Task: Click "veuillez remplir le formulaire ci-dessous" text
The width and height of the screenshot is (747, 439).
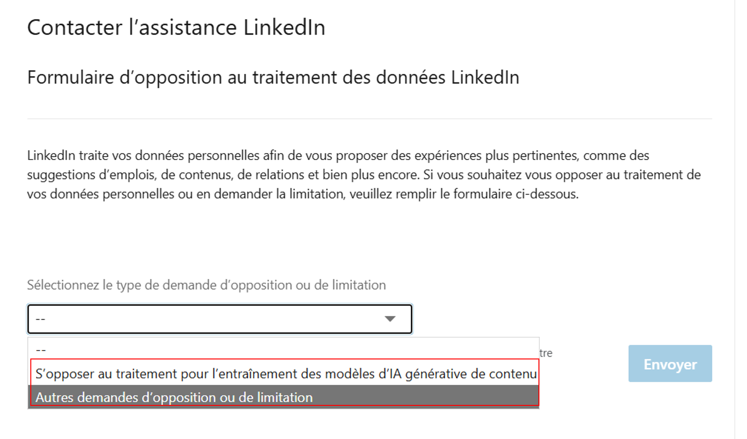Action: click(464, 194)
